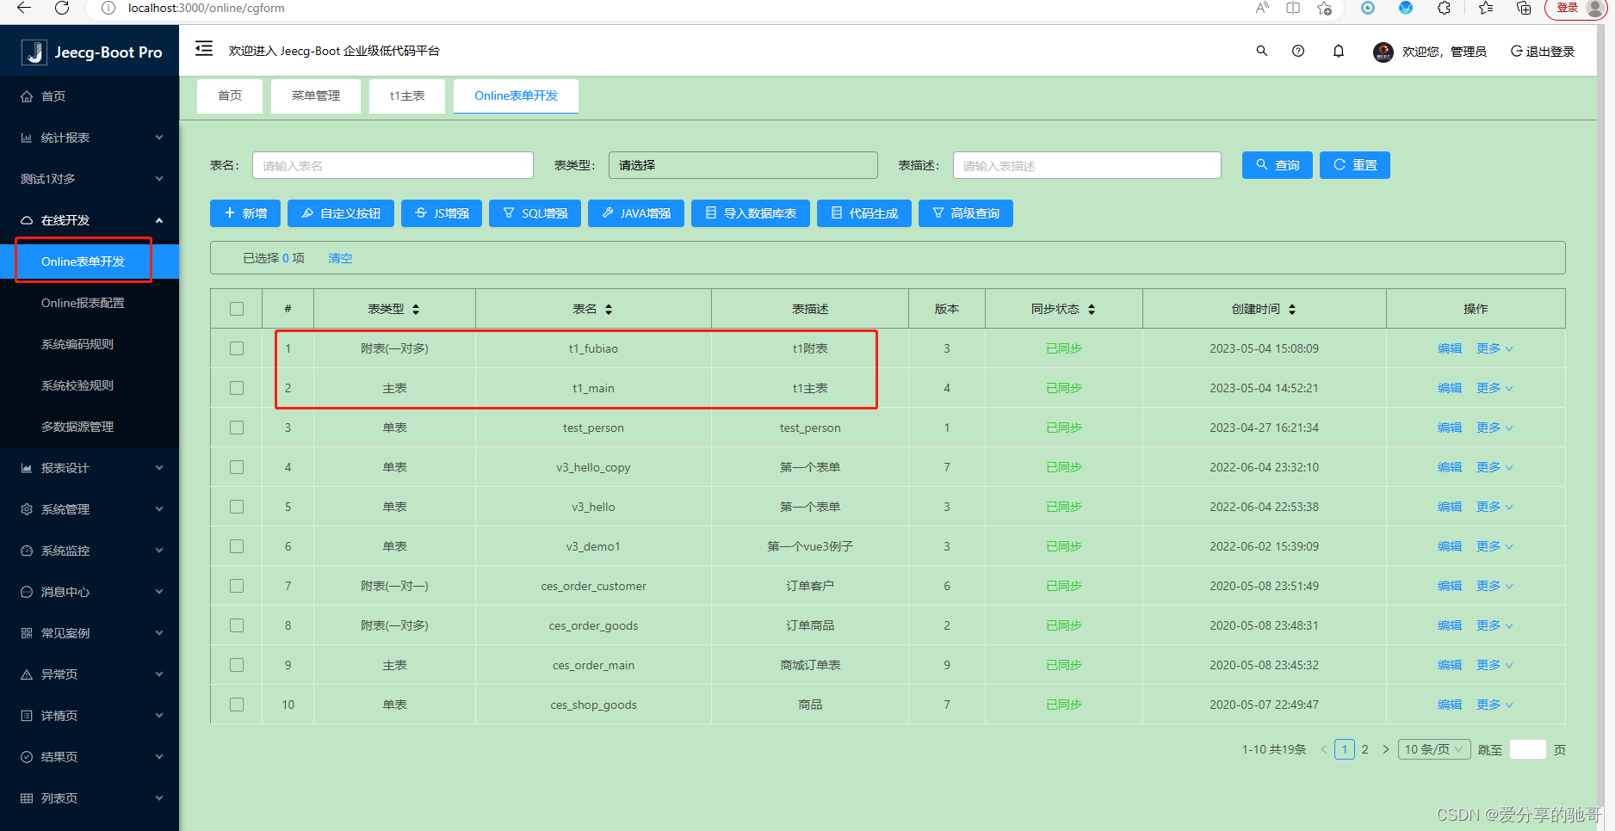Check the v3_hello_copy row checkbox
Screen dimensions: 1615x831
pyautogui.click(x=237, y=467)
